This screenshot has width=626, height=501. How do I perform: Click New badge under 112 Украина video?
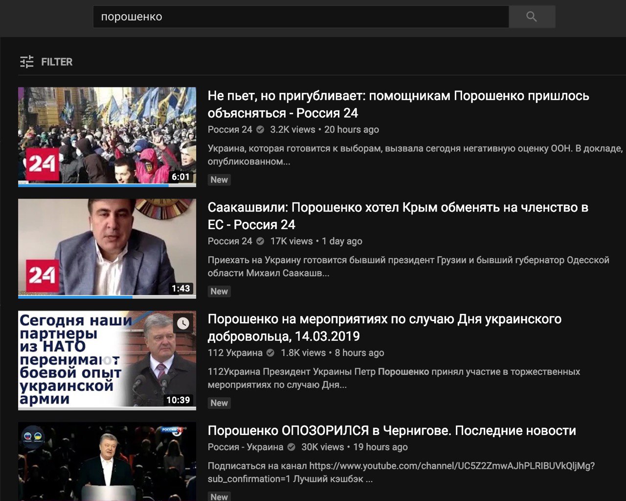point(219,403)
